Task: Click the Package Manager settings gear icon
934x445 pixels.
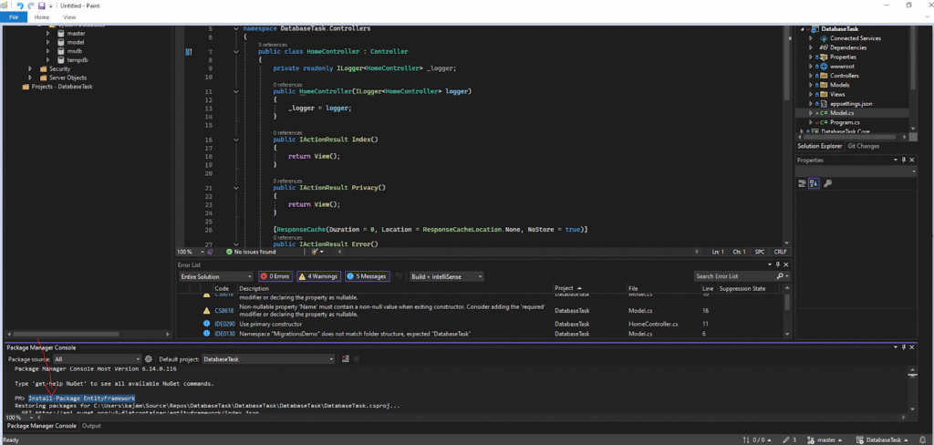Action: [149, 359]
